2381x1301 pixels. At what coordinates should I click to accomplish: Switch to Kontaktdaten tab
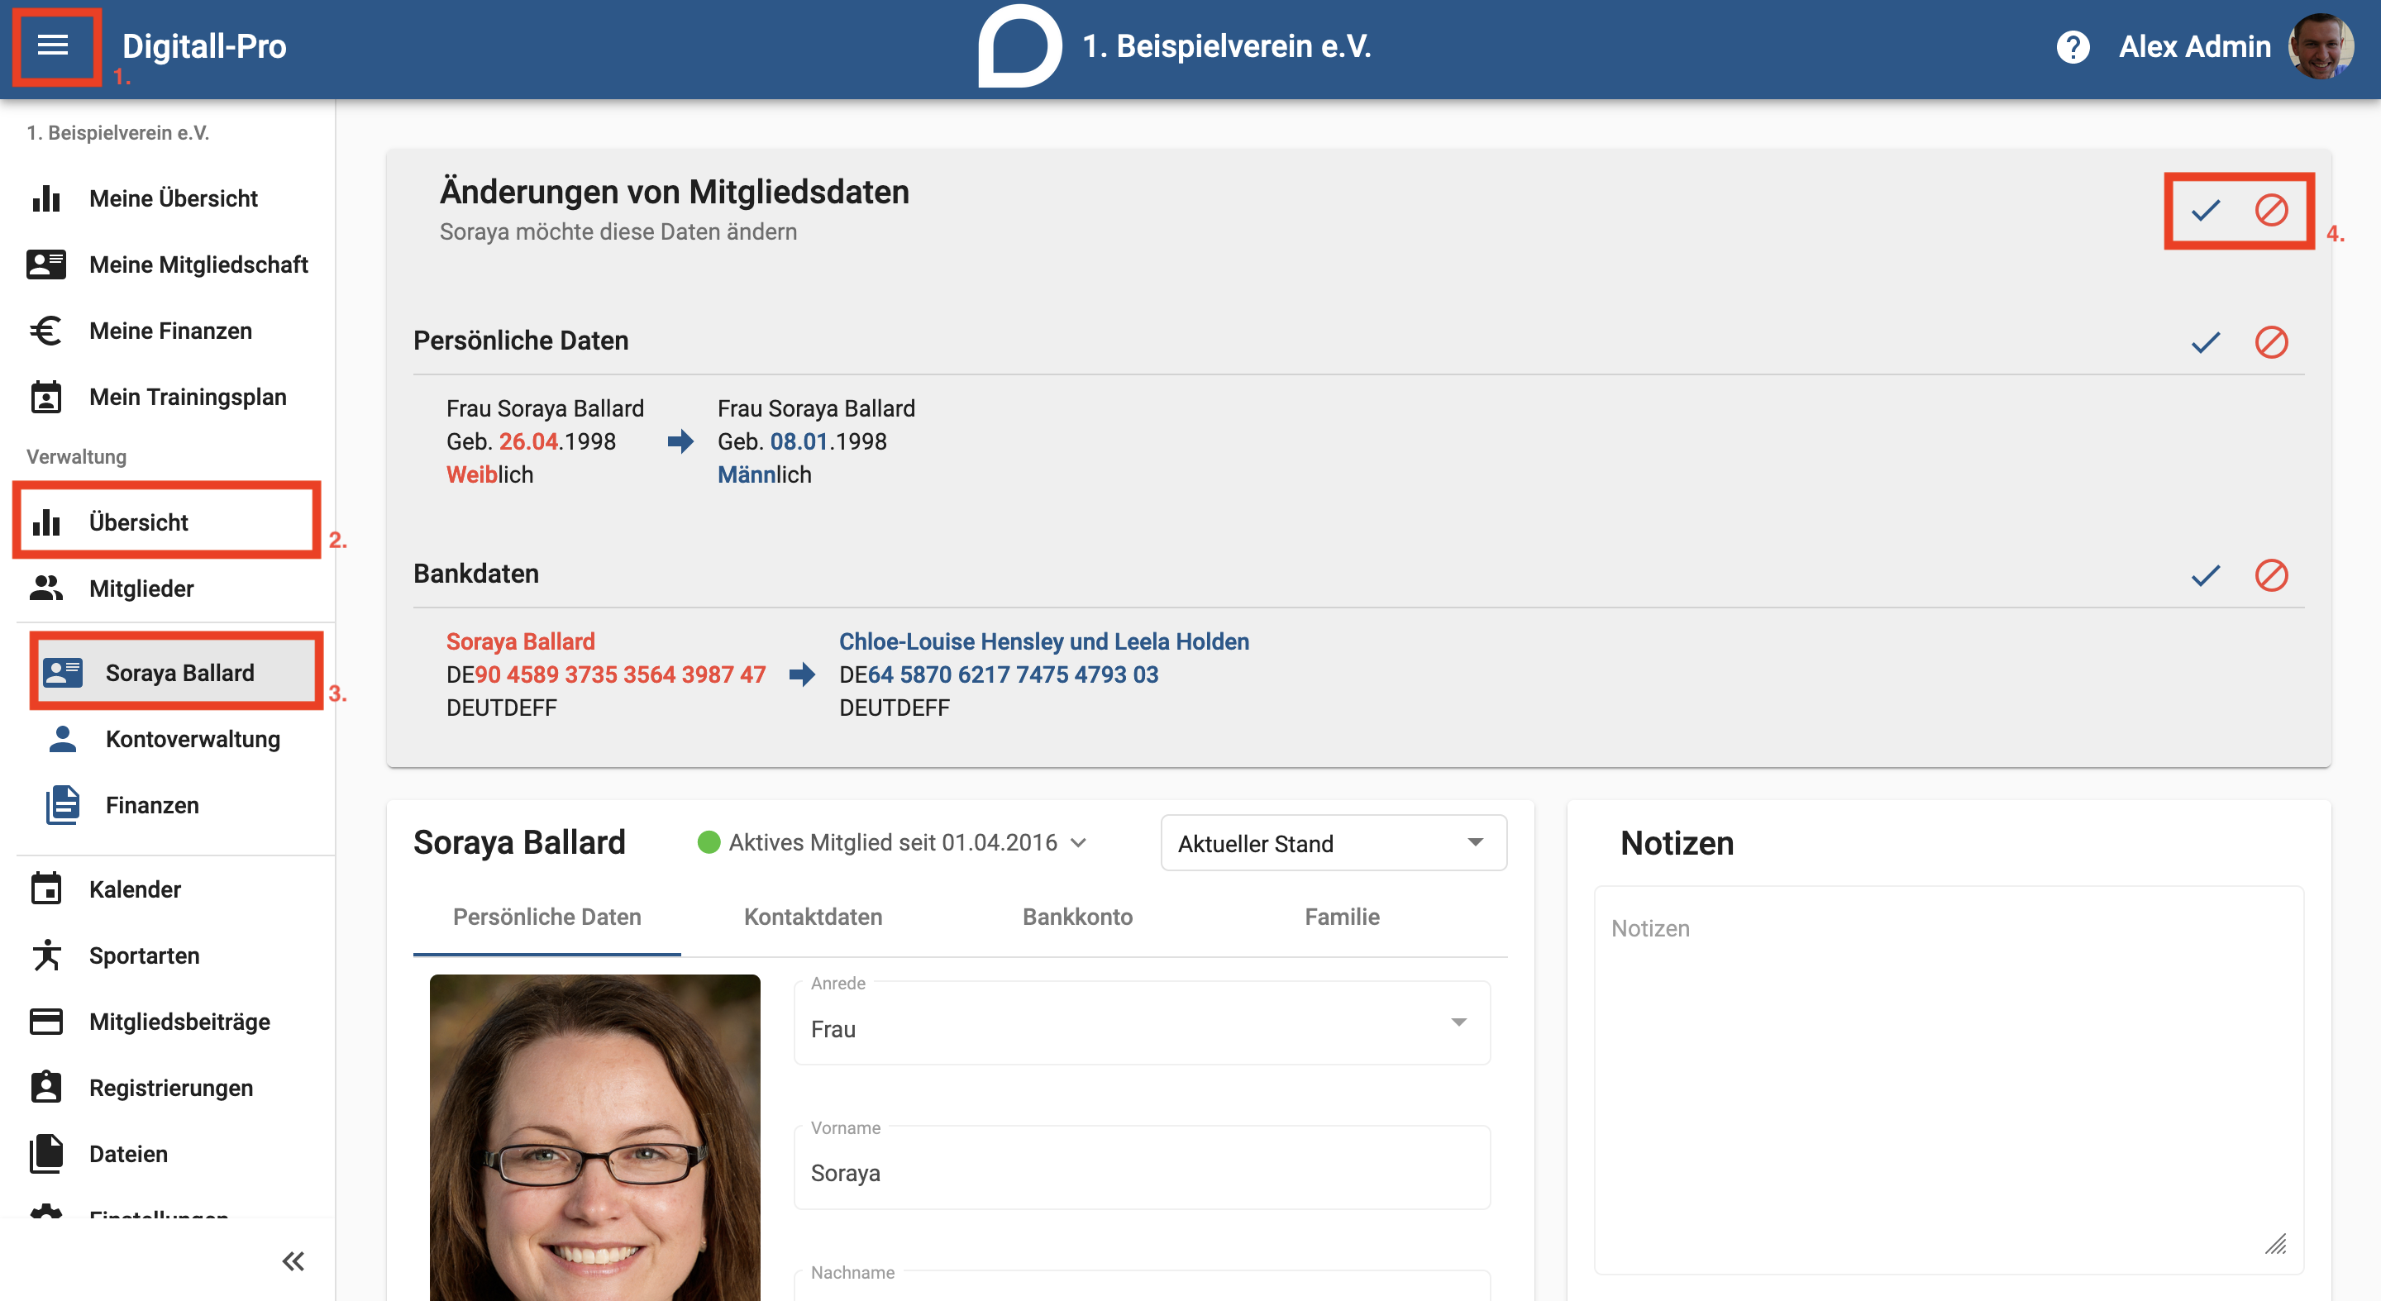(x=813, y=917)
